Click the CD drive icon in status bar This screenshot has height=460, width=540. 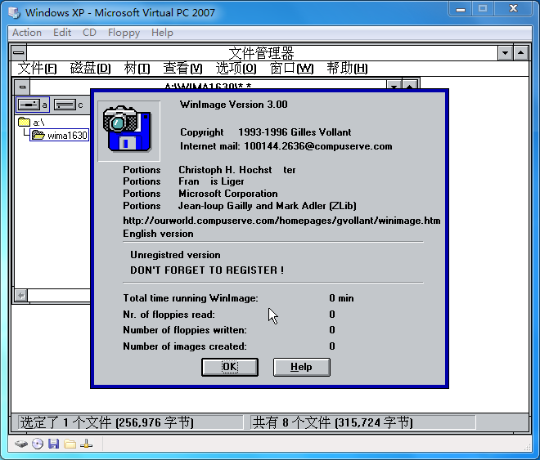pyautogui.click(x=38, y=444)
